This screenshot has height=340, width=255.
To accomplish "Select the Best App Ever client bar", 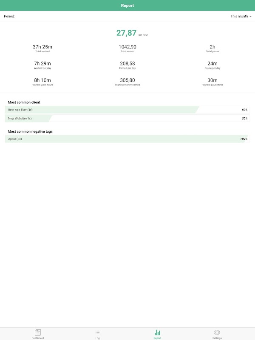I will (x=127, y=110).
